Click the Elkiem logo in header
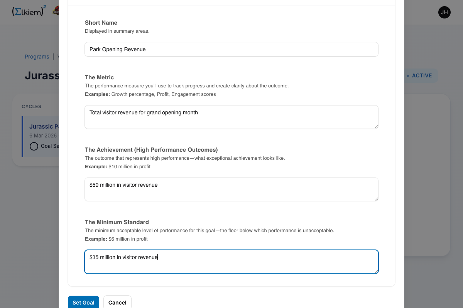Image resolution: width=463 pixels, height=308 pixels. [x=29, y=12]
